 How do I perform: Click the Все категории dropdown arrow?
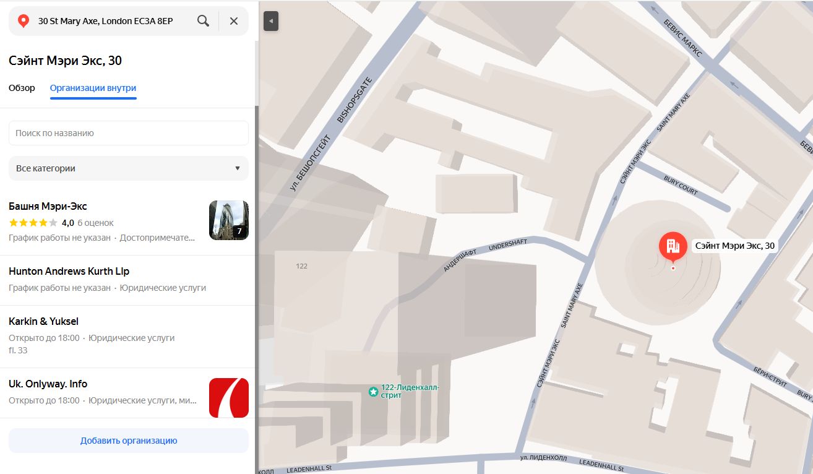tap(238, 168)
